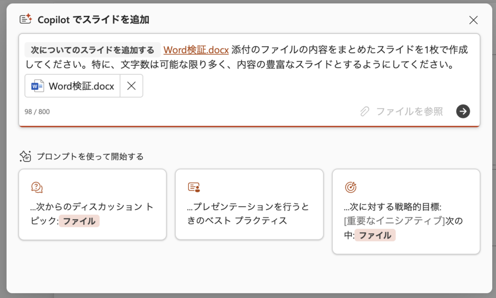Click the sparkle prompt-starter icon
Screen dimensions: 496x298
pos(25,156)
